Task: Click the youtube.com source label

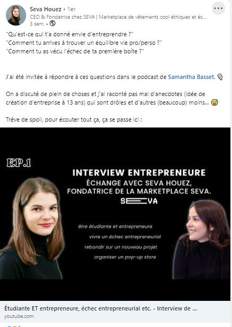Action: (x=19, y=316)
